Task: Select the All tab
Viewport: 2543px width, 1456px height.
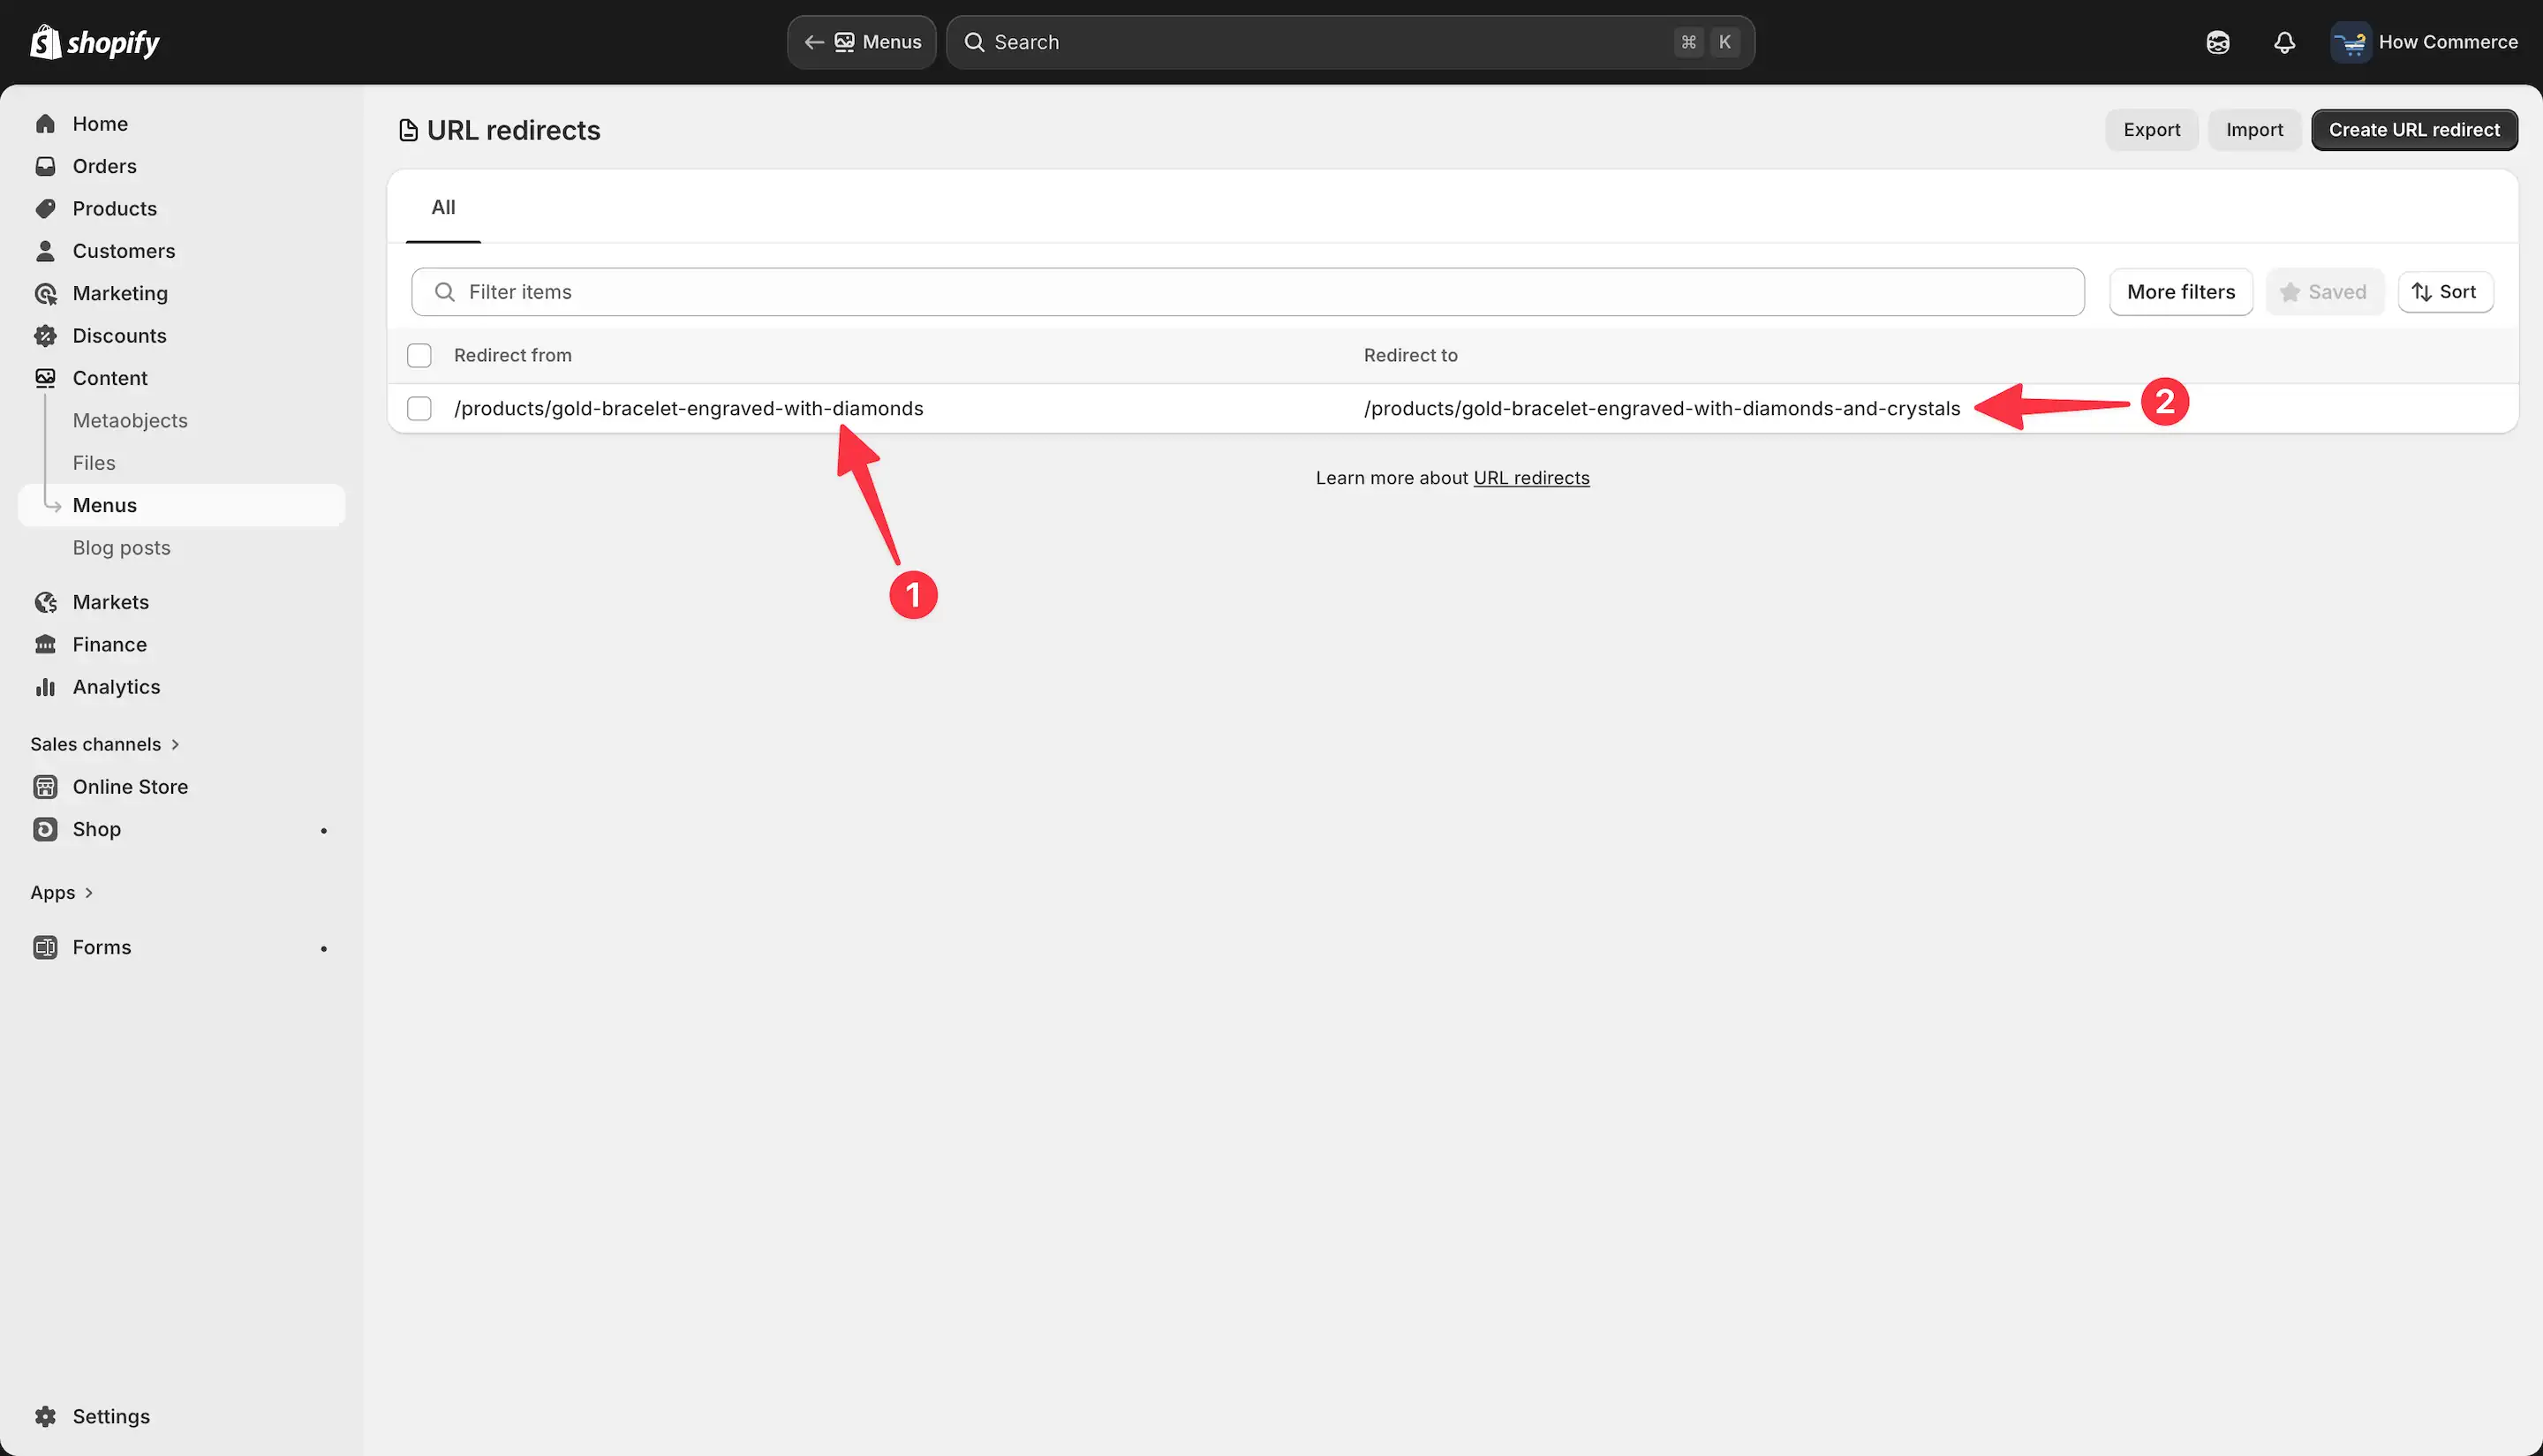Action: click(x=443, y=207)
